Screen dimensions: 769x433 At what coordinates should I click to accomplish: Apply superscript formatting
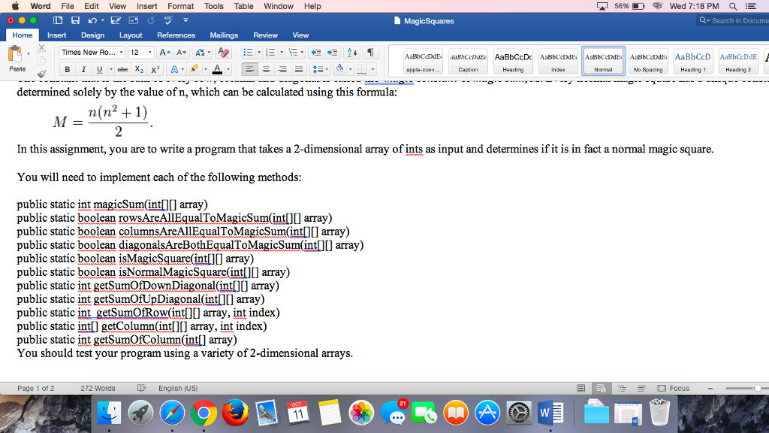(155, 69)
